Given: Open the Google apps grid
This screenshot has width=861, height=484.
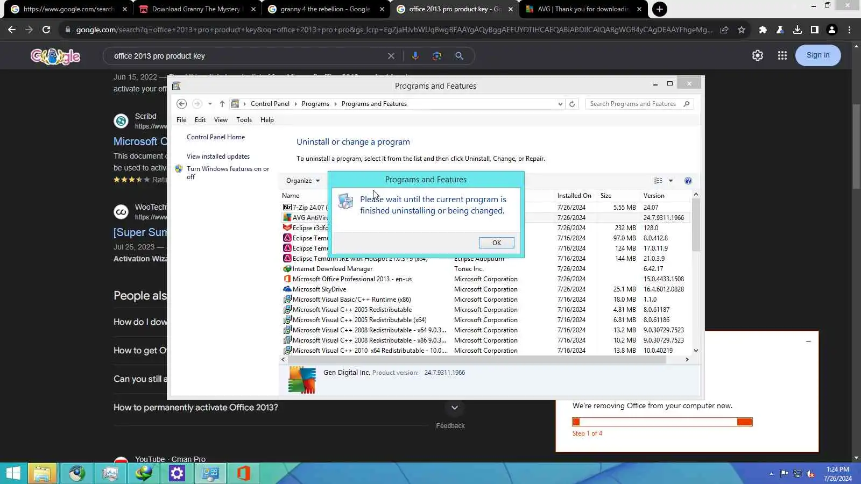Looking at the screenshot, I should [782, 55].
